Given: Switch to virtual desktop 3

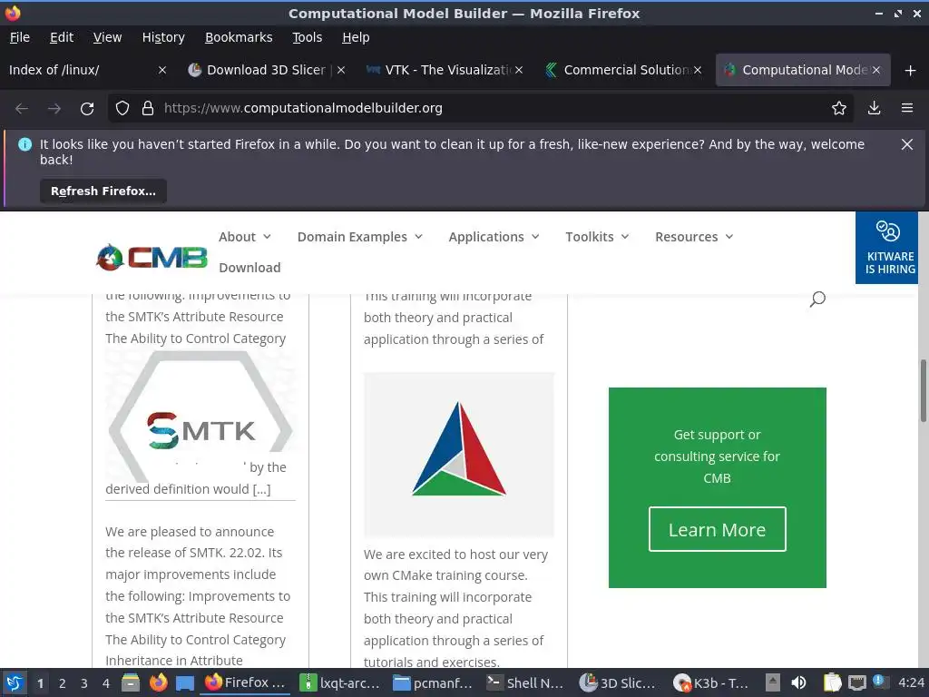Looking at the screenshot, I should coord(83,683).
